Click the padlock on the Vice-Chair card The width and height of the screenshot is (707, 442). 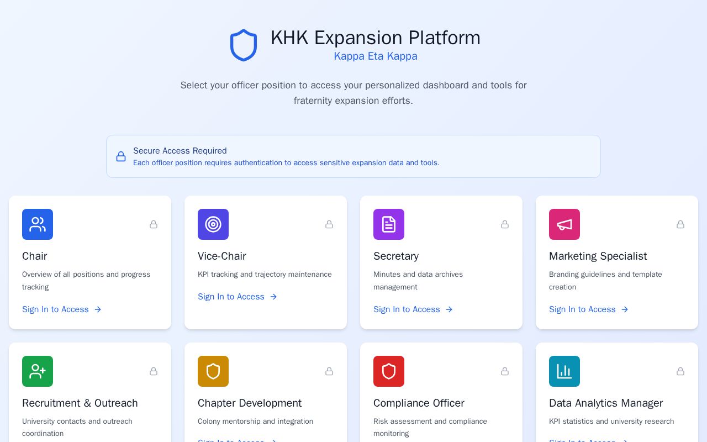point(329,224)
